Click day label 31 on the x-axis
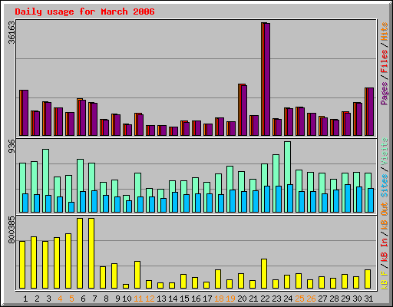The width and height of the screenshot is (393, 307). (x=368, y=299)
